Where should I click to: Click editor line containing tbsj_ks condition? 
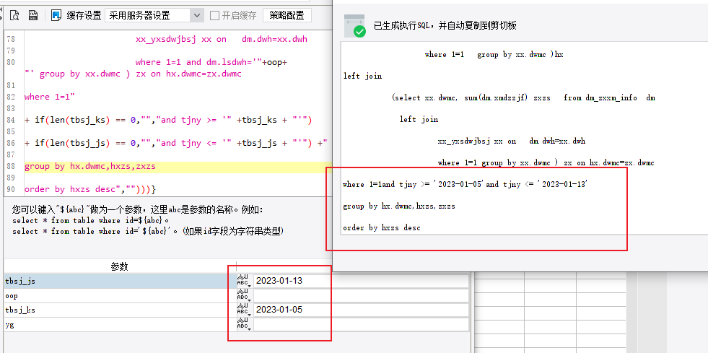click(168, 120)
